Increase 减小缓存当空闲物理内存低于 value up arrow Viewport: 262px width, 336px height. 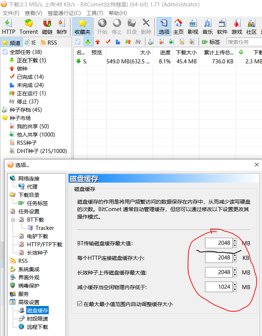235,284
